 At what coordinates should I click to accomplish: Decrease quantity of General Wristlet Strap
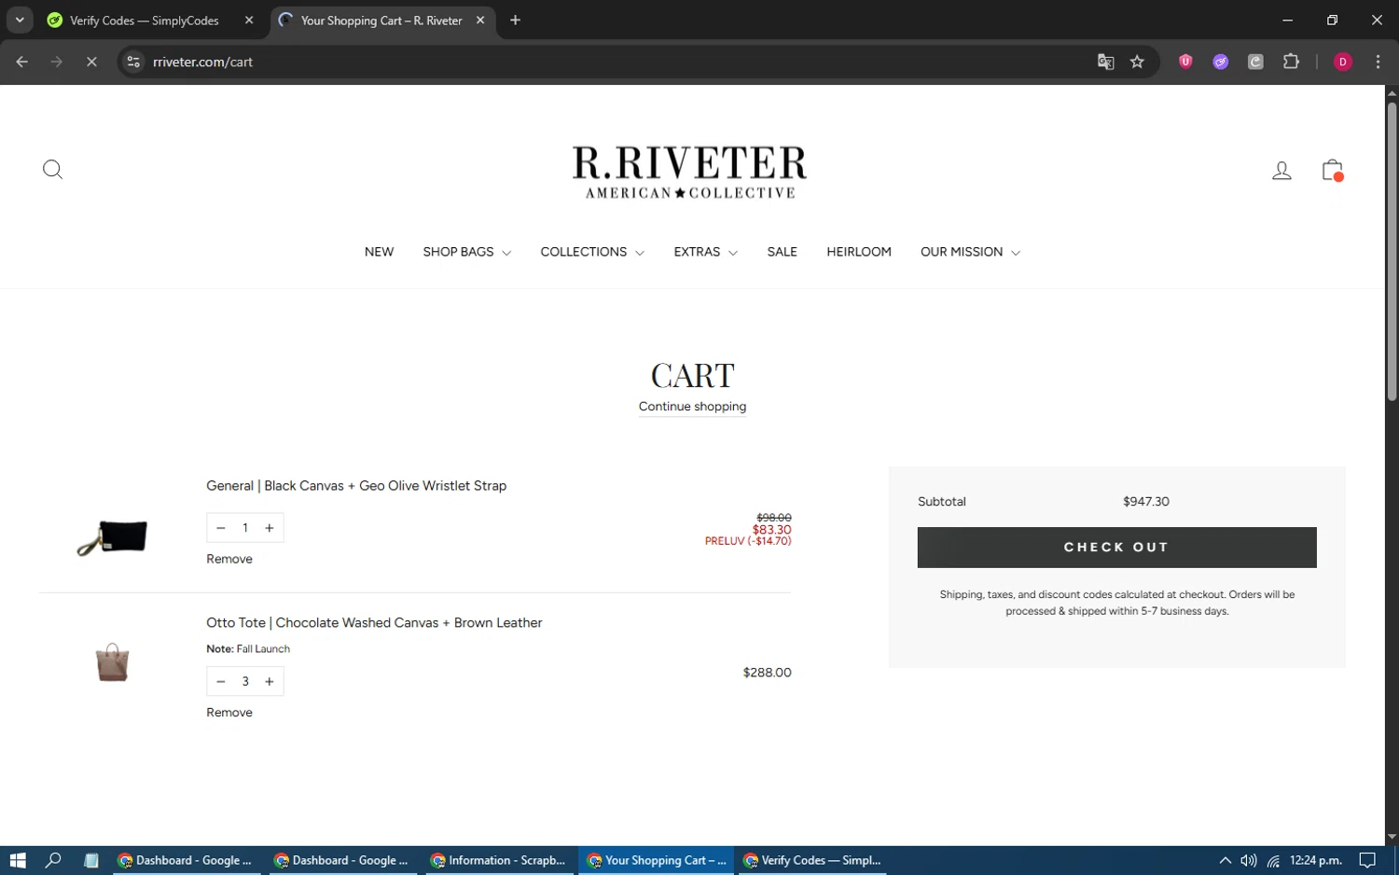[x=221, y=528]
